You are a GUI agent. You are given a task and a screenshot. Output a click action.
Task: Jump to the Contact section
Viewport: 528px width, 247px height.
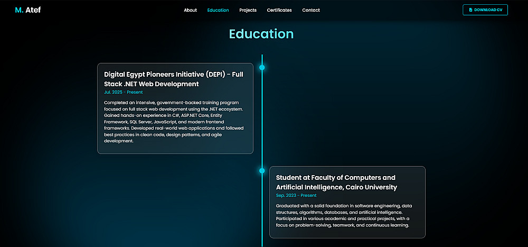coord(311,10)
